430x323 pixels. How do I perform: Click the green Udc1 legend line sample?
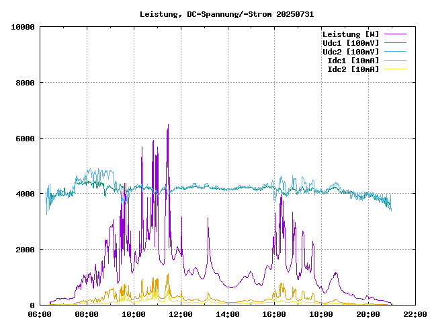point(396,43)
